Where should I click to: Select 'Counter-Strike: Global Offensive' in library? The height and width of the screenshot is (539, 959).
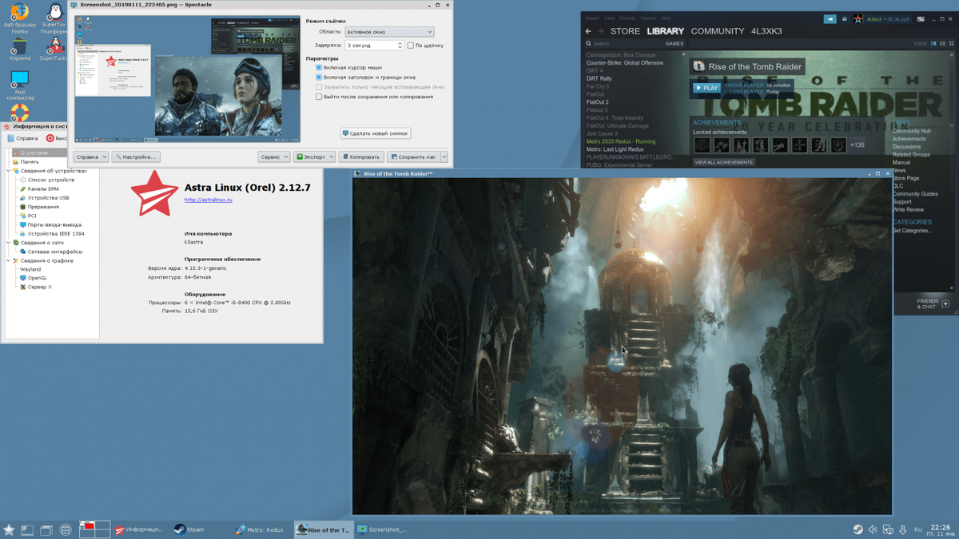[x=625, y=62]
